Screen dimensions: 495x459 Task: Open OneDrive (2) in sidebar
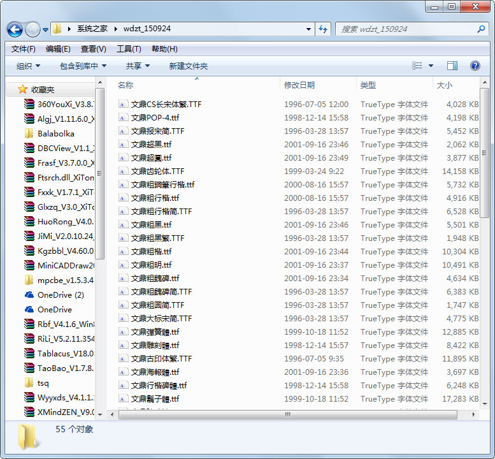click(x=54, y=295)
